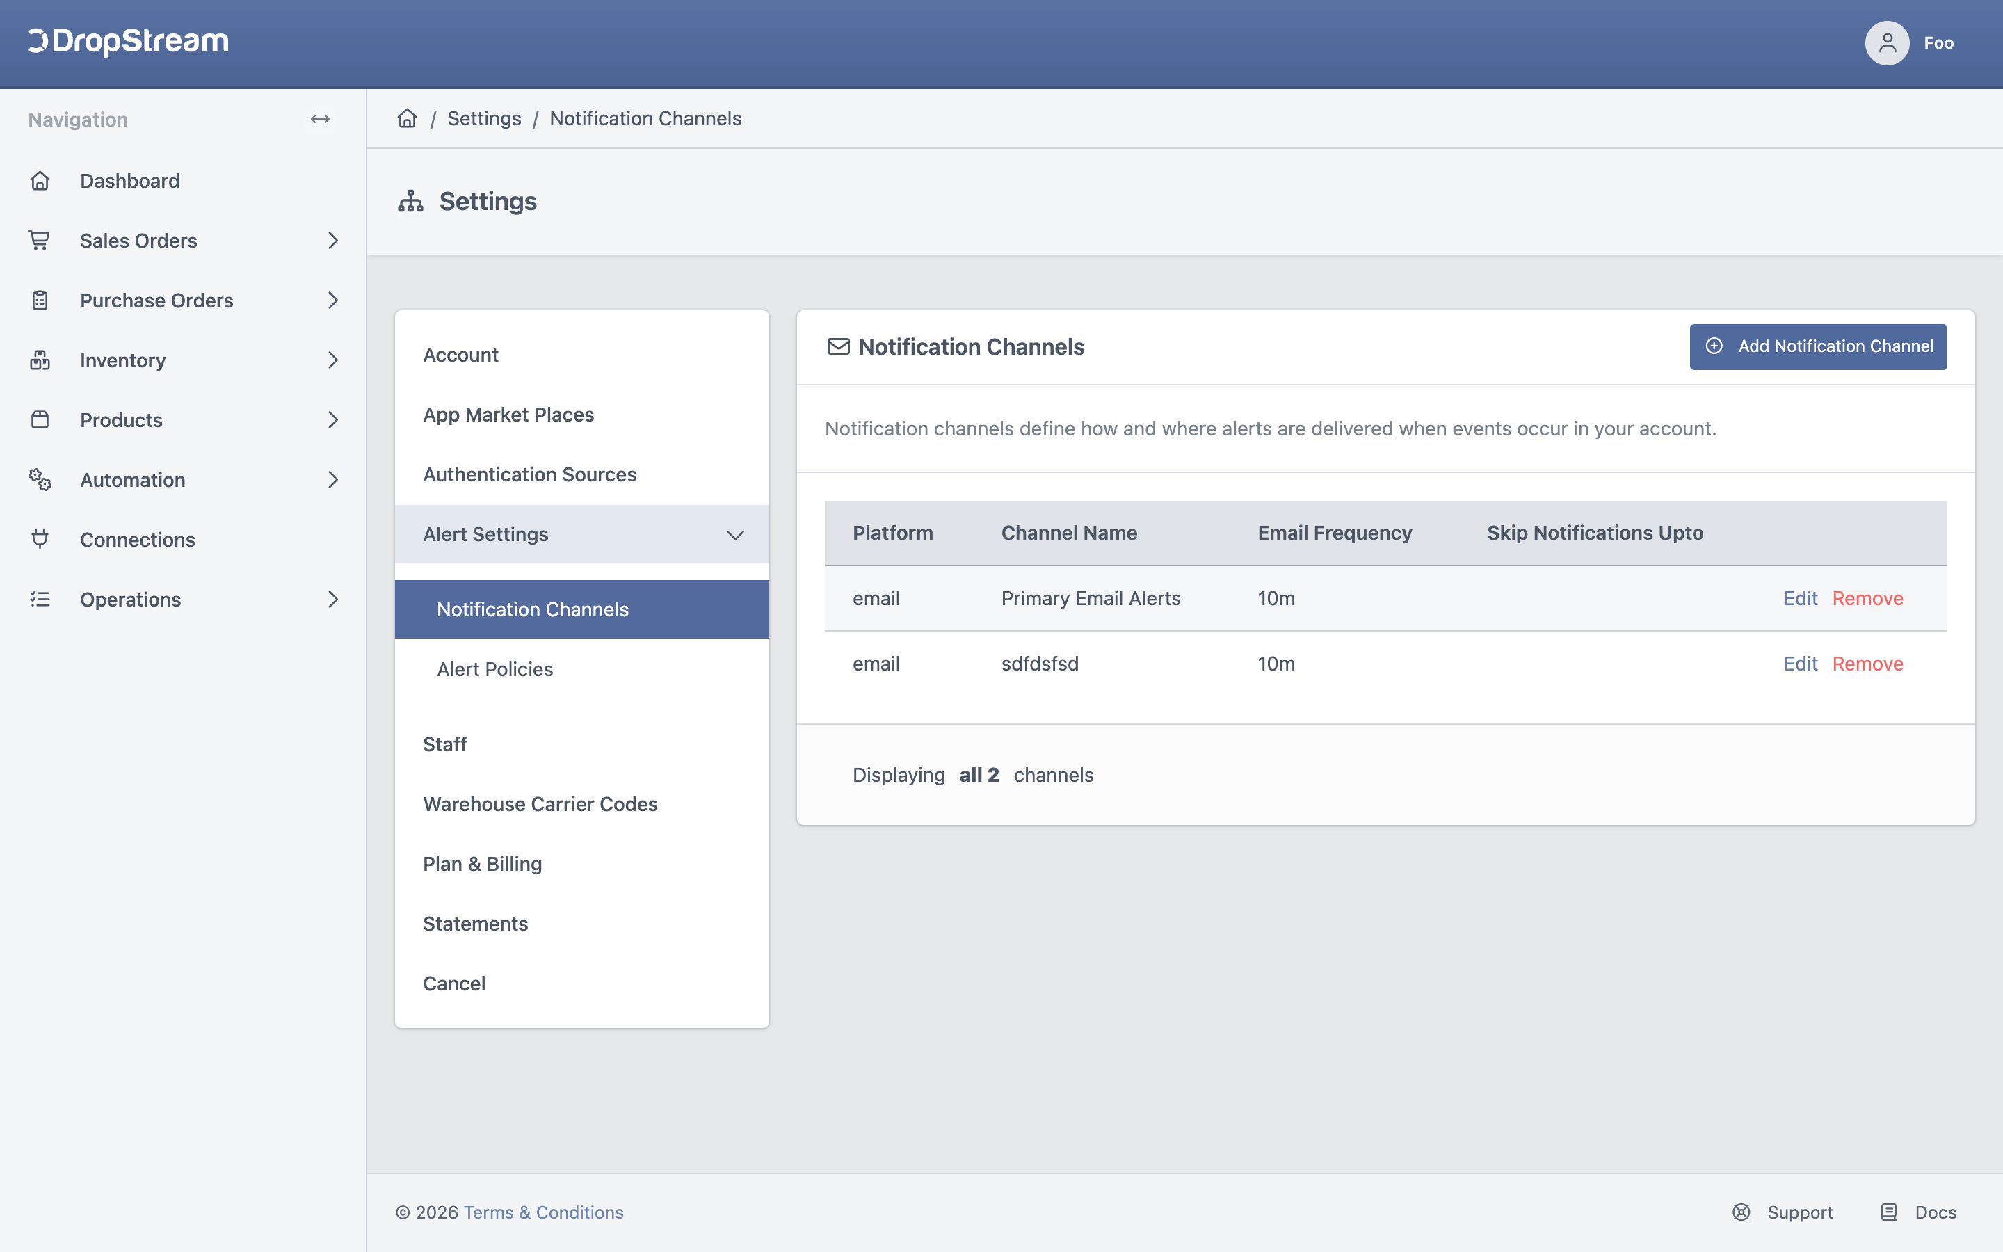The image size is (2003, 1252).
Task: Click the Automation gears icon
Action: click(40, 479)
